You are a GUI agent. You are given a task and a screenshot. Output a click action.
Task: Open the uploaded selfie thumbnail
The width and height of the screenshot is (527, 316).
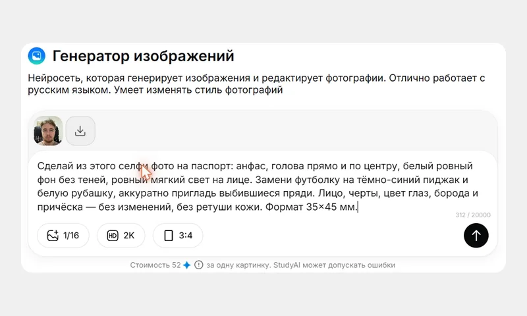[x=48, y=130]
